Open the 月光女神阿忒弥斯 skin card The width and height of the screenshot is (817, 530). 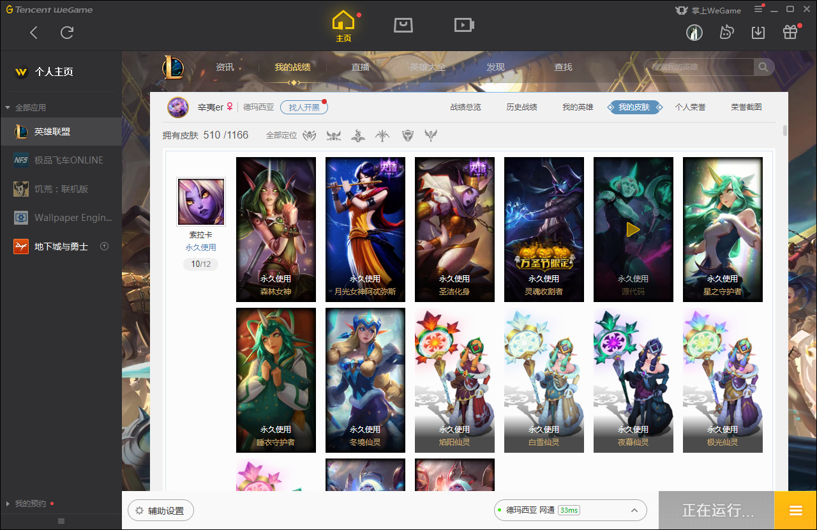coord(365,229)
